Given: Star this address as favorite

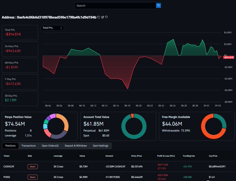Looking at the screenshot, I should point(107,17).
